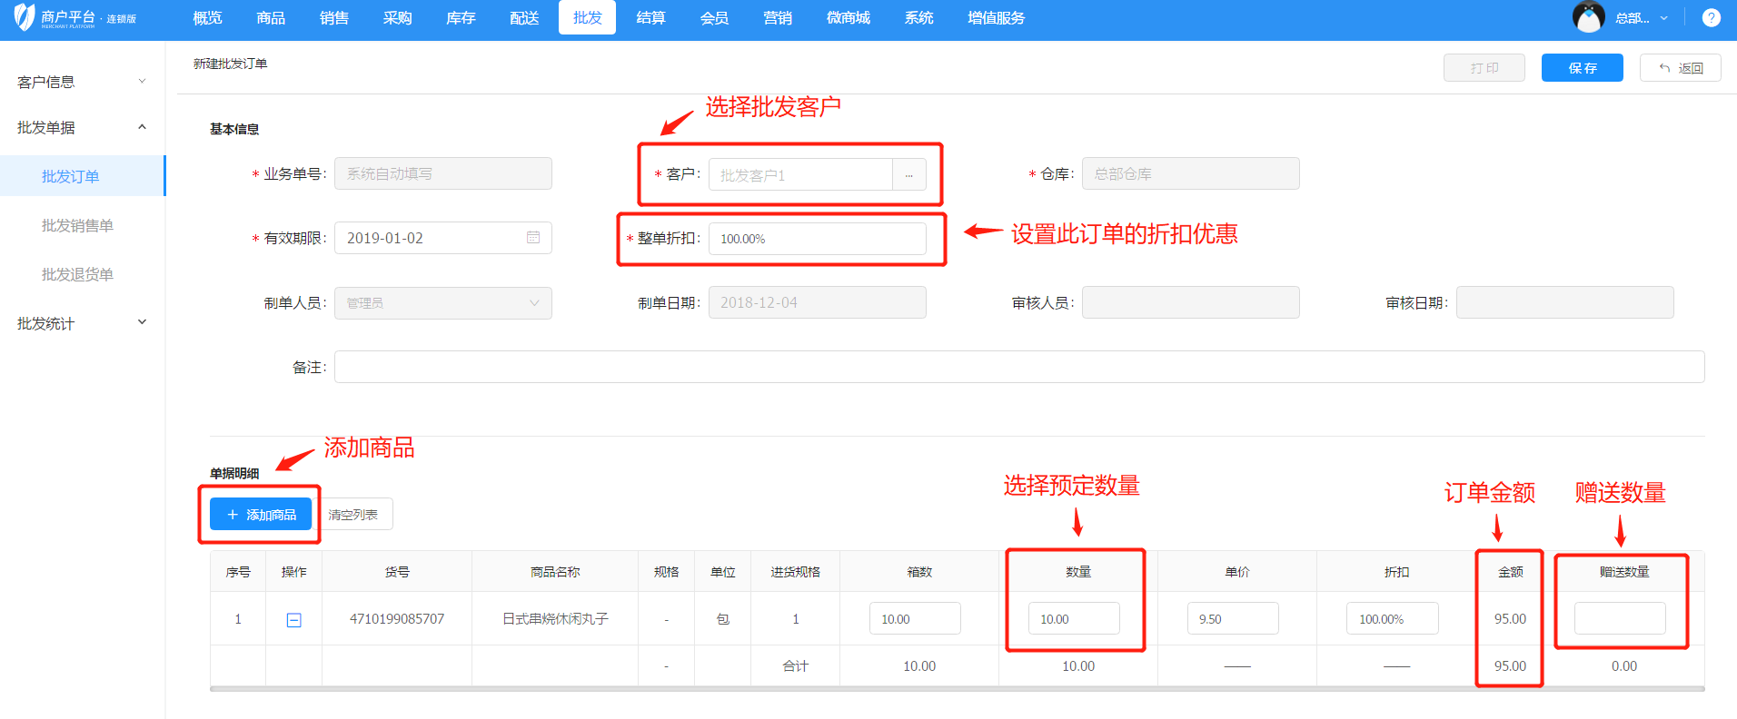Select 批发销售单 in the sidebar

coord(77,225)
